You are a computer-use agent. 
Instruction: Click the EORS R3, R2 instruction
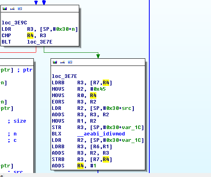tap(74, 102)
